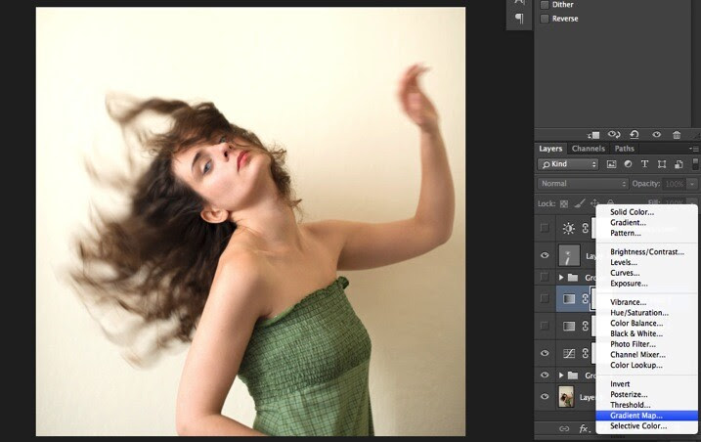The height and width of the screenshot is (442, 701).
Task: Click the bottom photo layer thumbnail
Action: (567, 397)
